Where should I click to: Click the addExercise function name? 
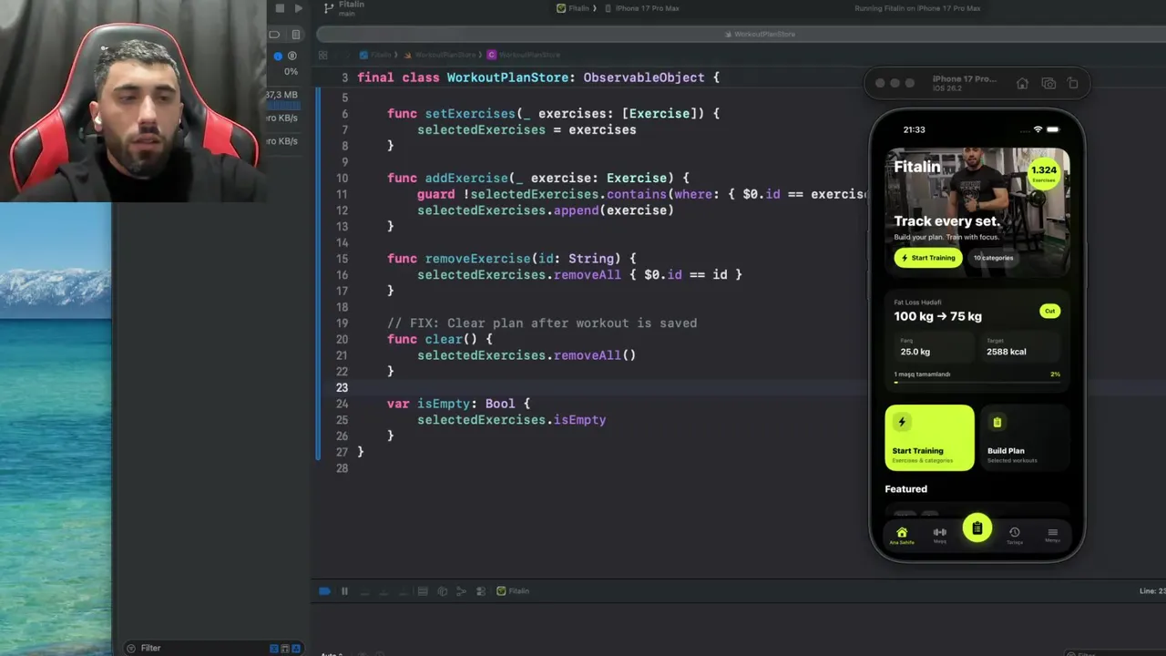coord(466,178)
